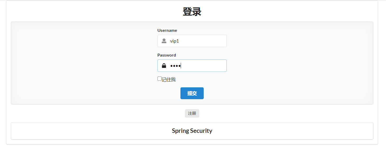Click the gray form panel background

79,63
